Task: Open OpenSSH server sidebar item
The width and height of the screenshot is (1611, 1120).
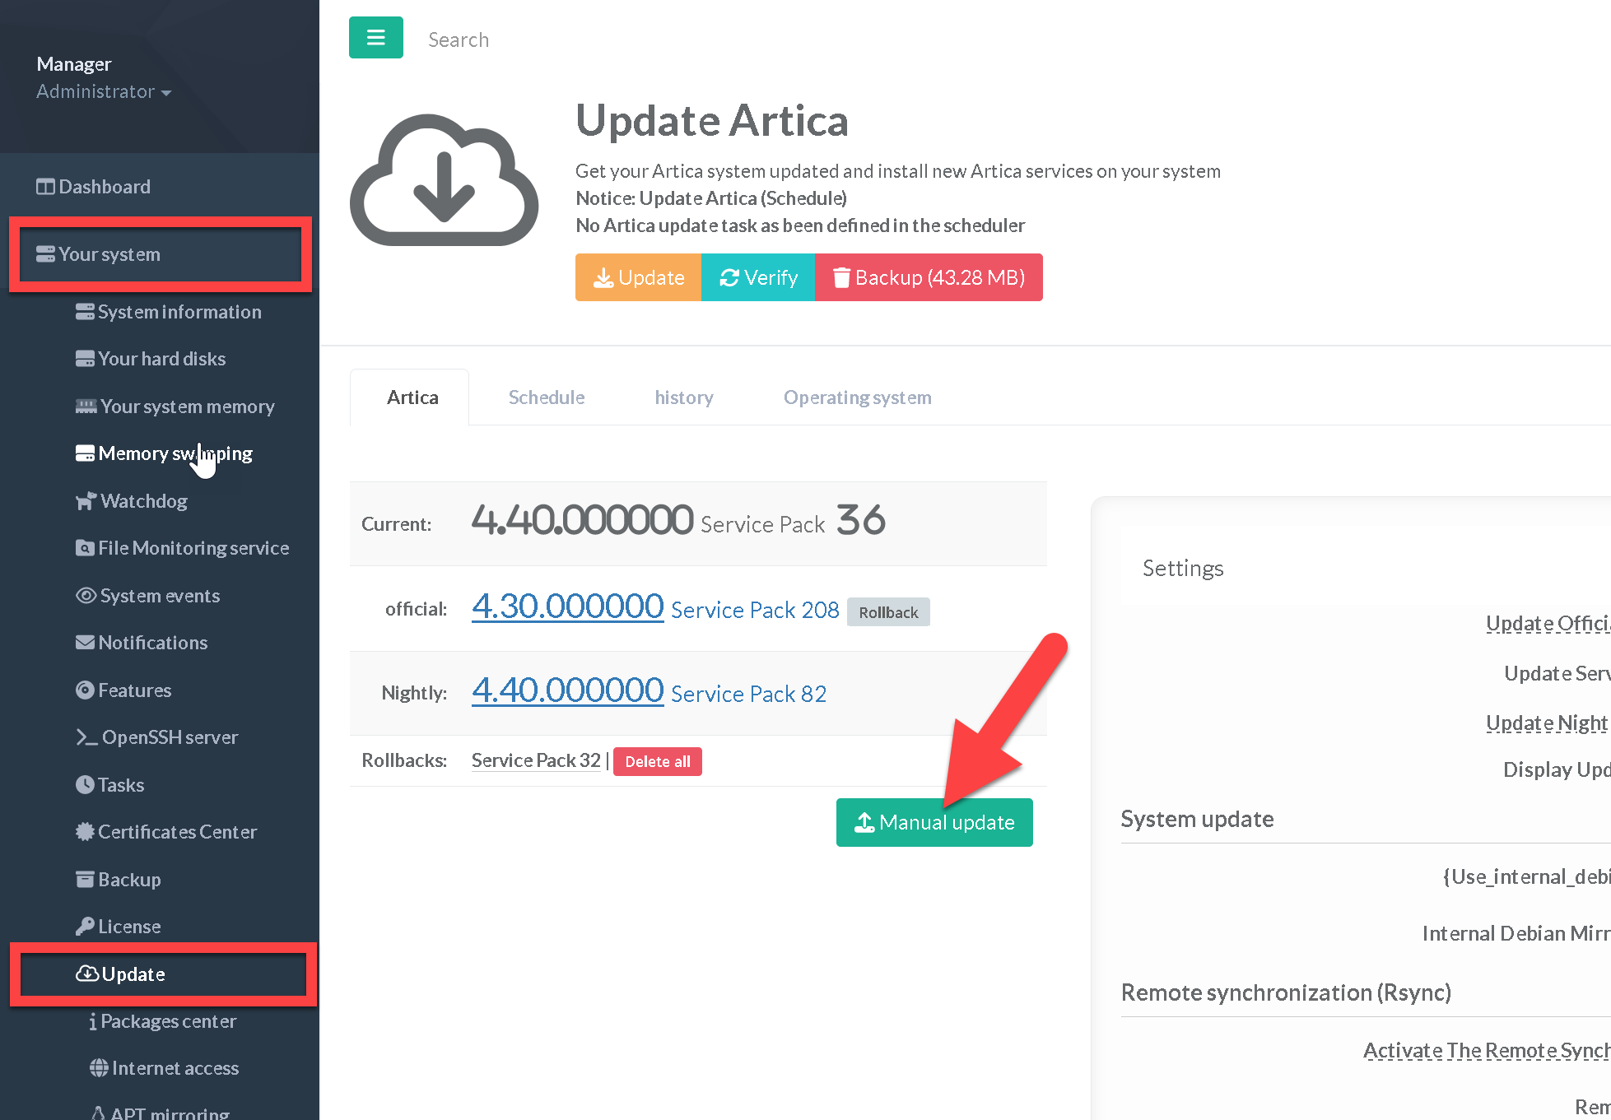Action: (x=169, y=737)
